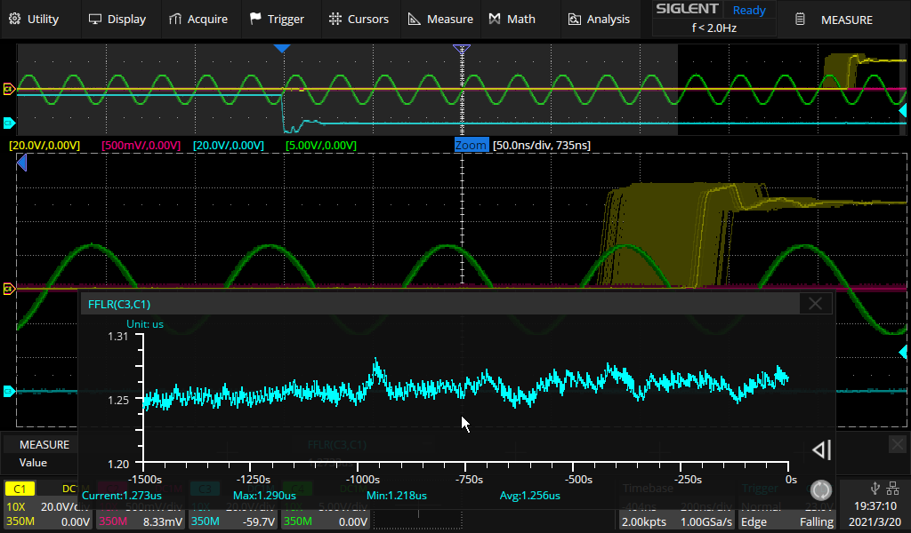The image size is (911, 533).
Task: Click the Cursors crosshair grid icon
Action: click(x=335, y=20)
